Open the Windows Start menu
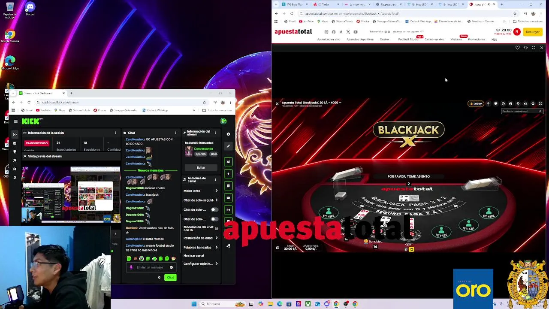Screen dimensions: 549x309 click(x=194, y=304)
